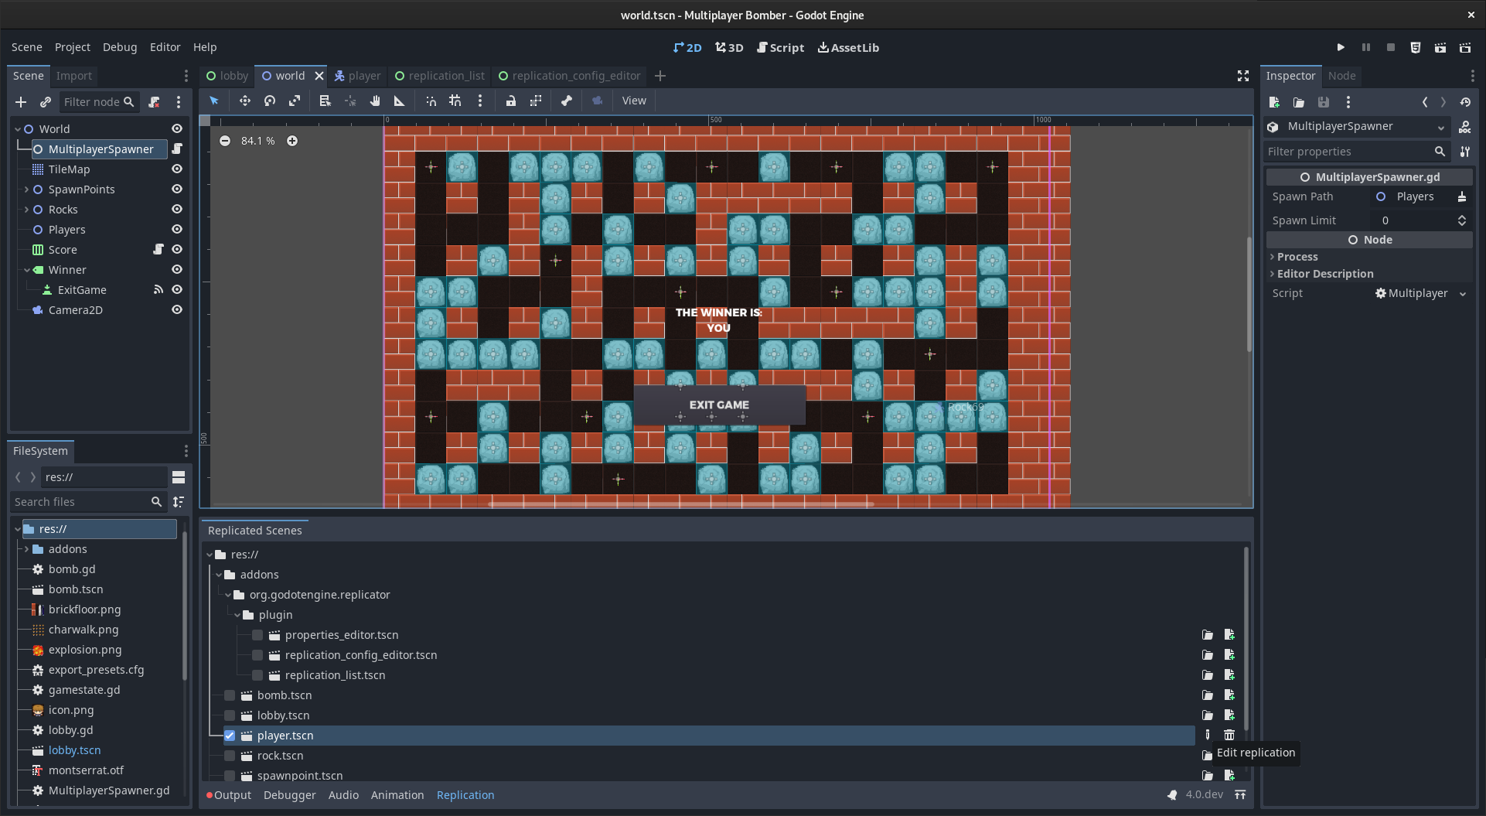Hide the TileMap node

coord(177,169)
